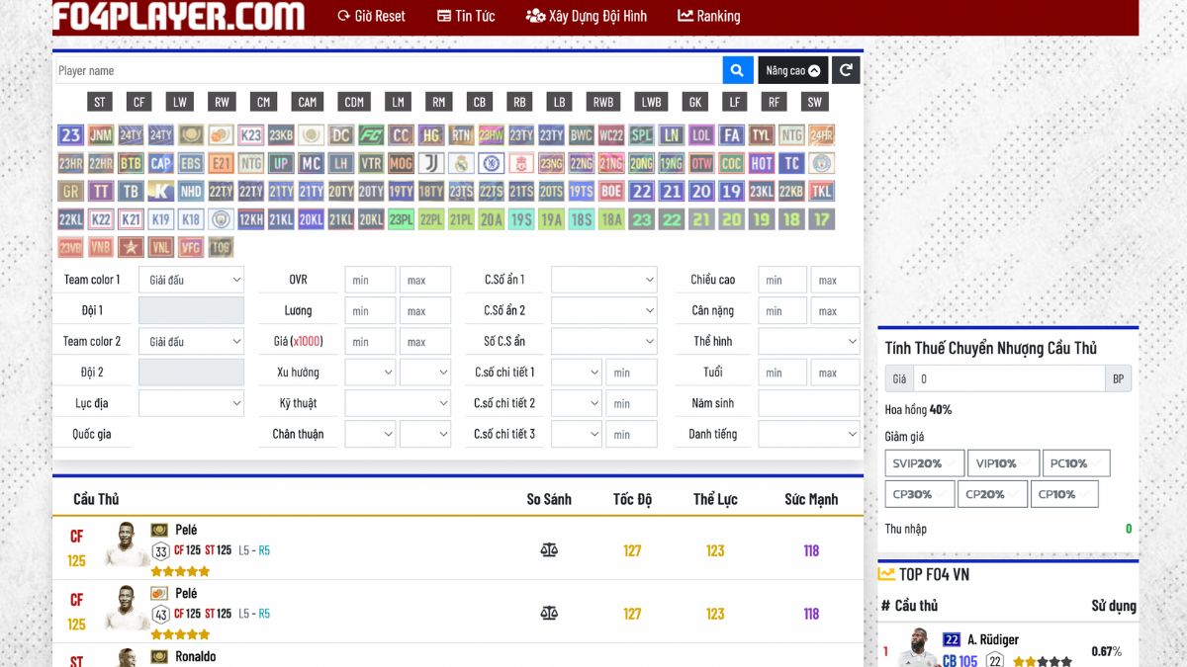Select the Real Madrid crest icon
Viewport: 1187px width, 667px height.
coord(461,163)
